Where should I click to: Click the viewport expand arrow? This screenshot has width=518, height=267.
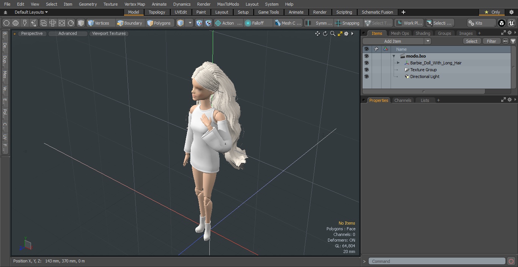point(352,34)
